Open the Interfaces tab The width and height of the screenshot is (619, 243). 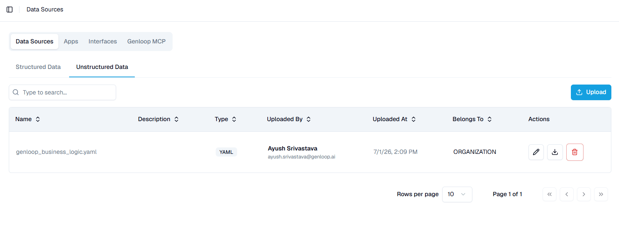point(103,42)
